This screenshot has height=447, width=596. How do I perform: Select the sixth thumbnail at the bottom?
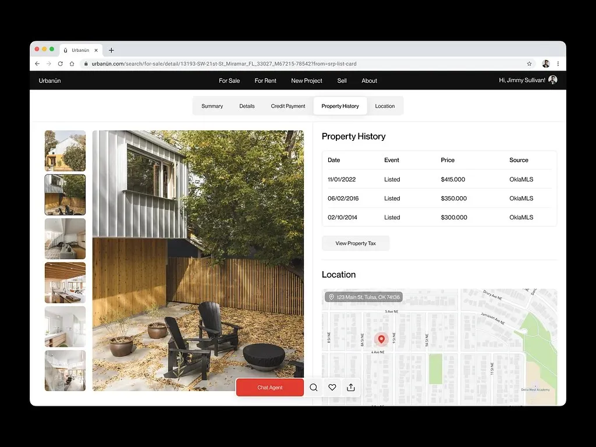click(x=65, y=371)
